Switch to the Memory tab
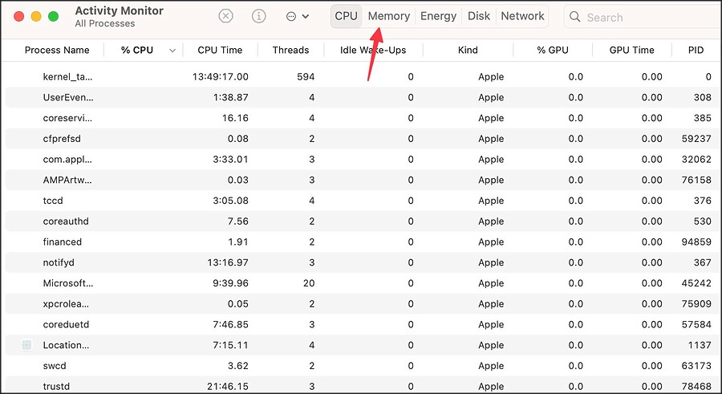722x394 pixels. pyautogui.click(x=388, y=16)
